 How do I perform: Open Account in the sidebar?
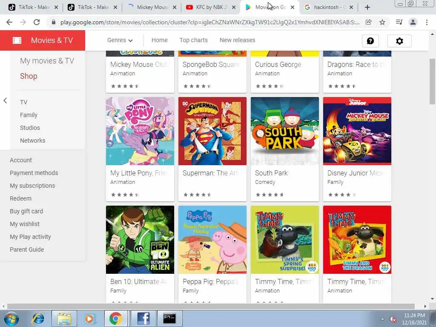(x=21, y=160)
